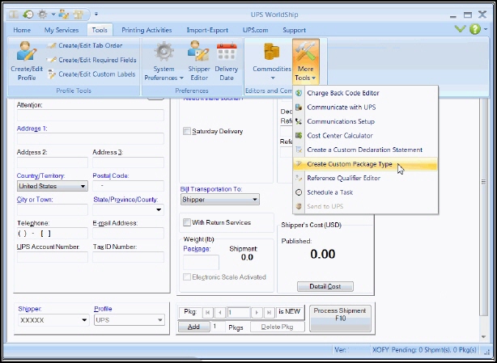Click Create/Edit Tab Order
This screenshot has height=363, width=497.
(85, 45)
